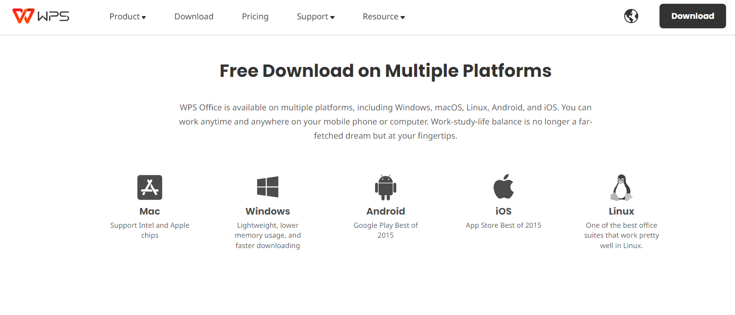Open the globe language selector icon
Image resolution: width=735 pixels, height=315 pixels.
631,16
